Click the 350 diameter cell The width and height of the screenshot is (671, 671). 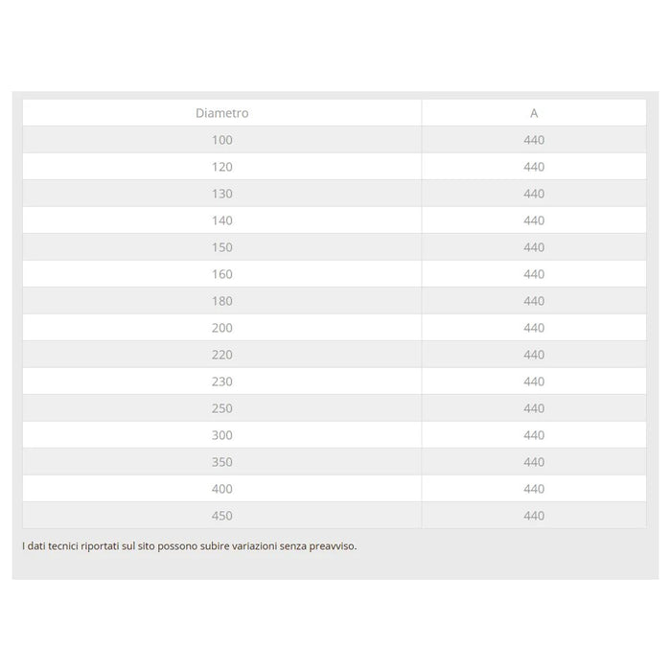[221, 462]
